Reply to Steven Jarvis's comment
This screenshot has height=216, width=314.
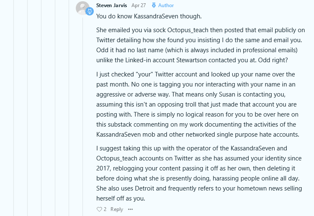(117, 209)
